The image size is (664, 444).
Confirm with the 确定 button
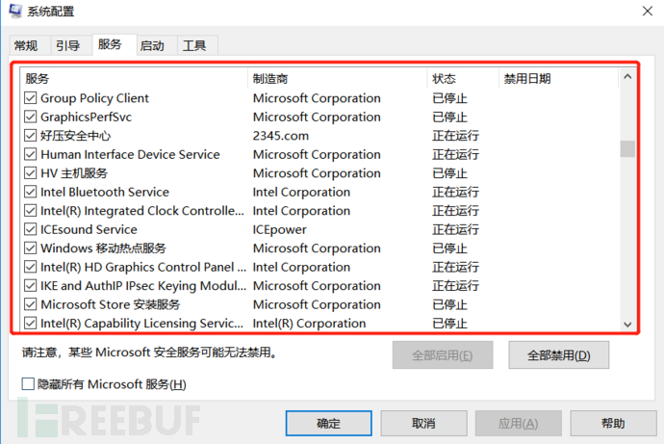328,423
